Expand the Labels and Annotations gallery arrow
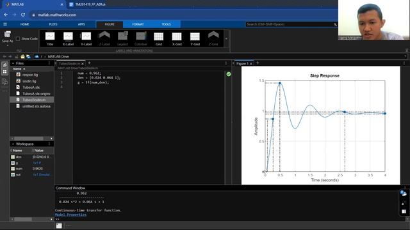Viewport: 410px width, 230px height. point(226,39)
